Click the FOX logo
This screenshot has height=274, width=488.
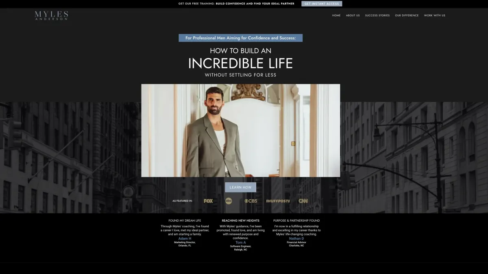click(x=208, y=201)
